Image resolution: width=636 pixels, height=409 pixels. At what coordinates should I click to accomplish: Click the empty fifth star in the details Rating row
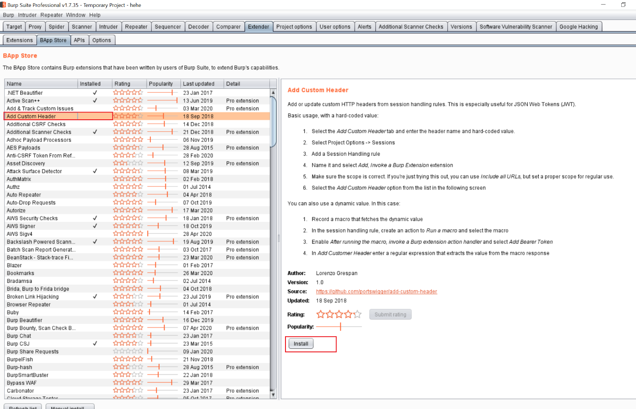(358, 315)
